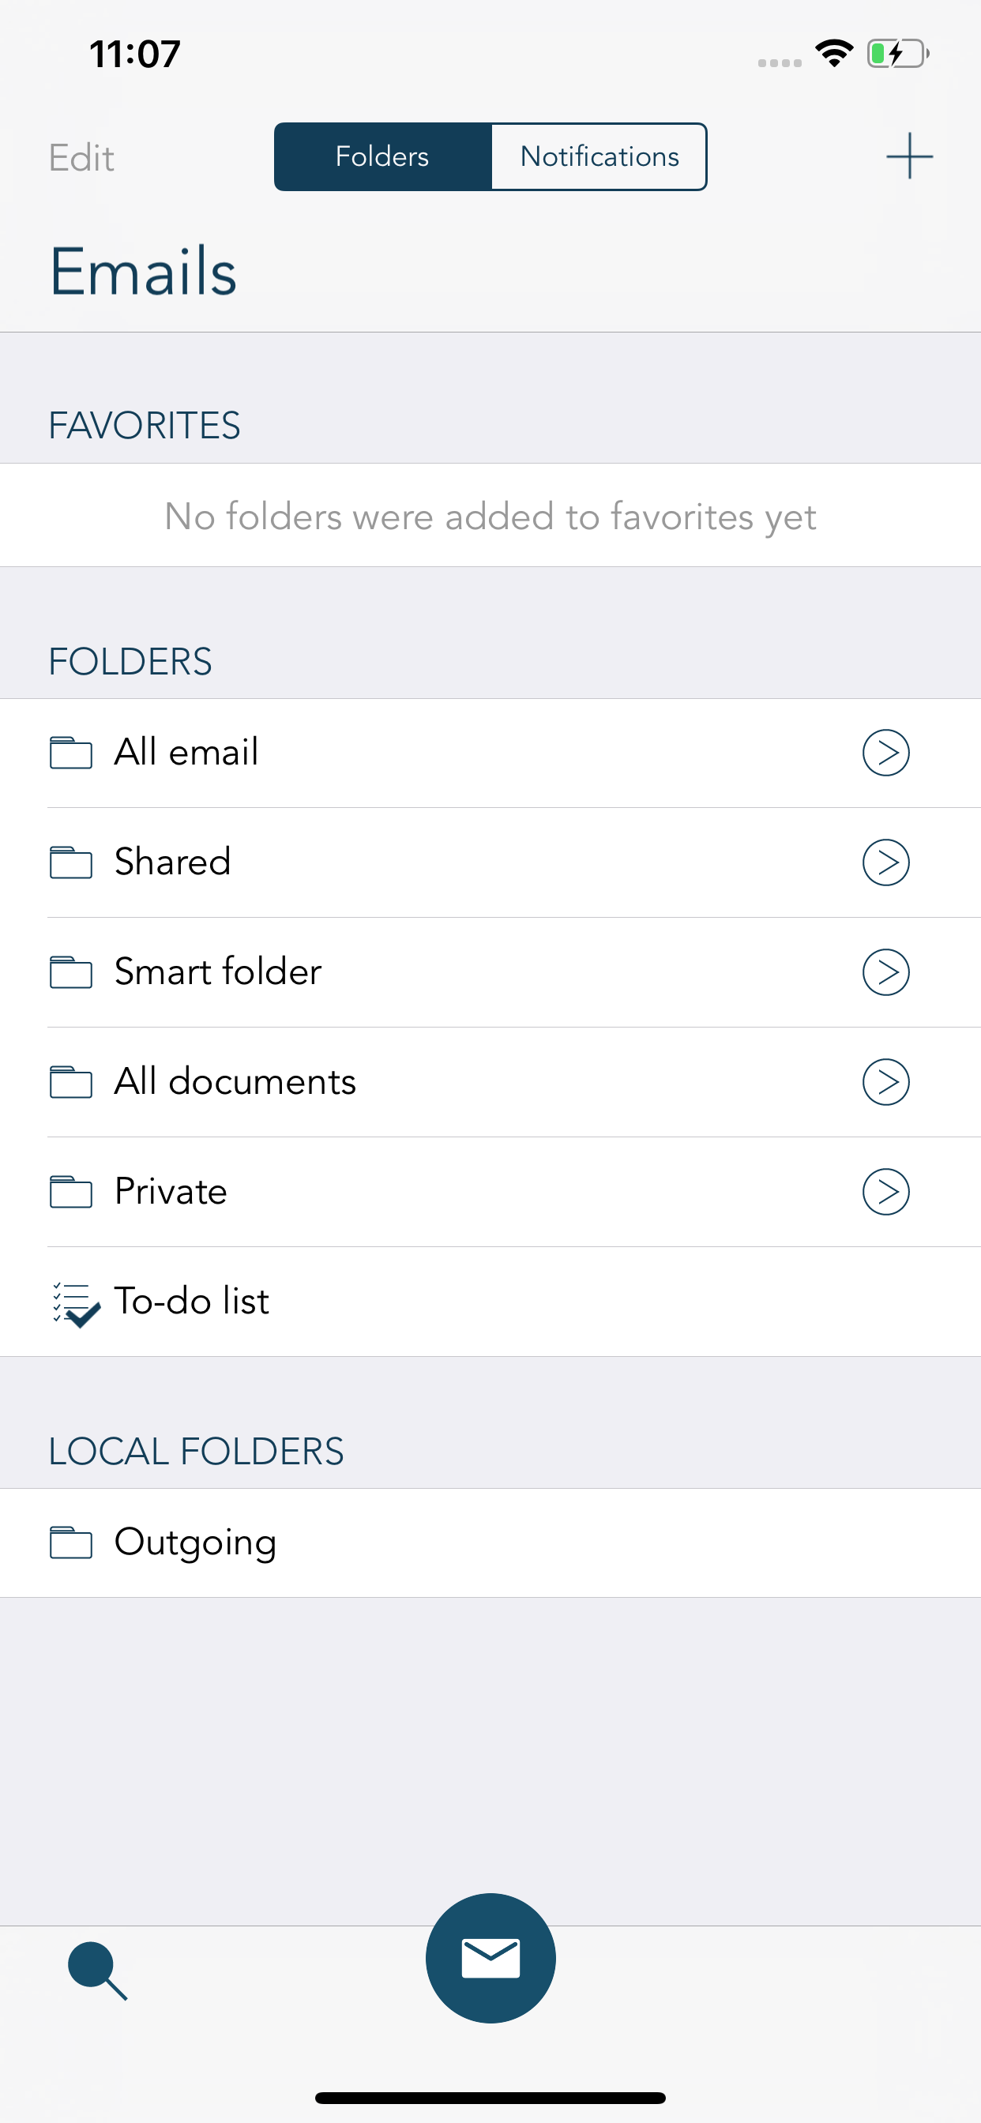Screen dimensions: 981x2123
Task: Open search with the magnifier icon
Action: (97, 1971)
